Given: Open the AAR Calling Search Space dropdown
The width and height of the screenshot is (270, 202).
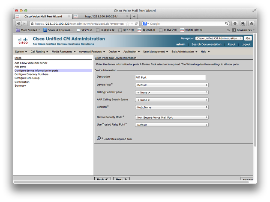Looking at the screenshot, I should click(172, 100).
